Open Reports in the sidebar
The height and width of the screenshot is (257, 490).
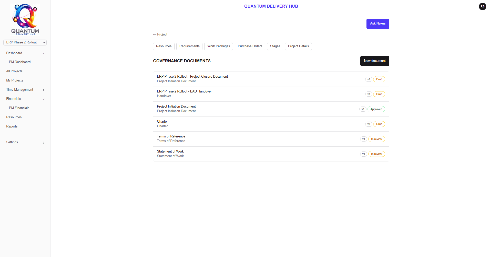(12, 126)
